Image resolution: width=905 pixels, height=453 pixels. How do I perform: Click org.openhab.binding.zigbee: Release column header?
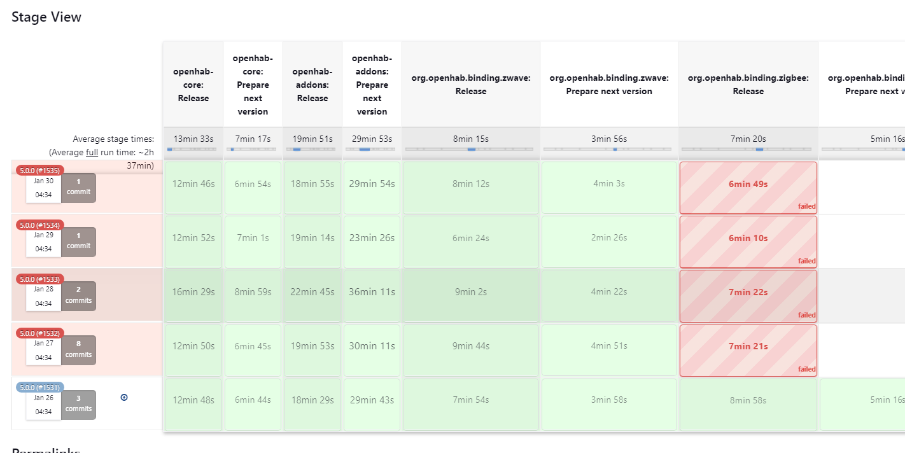(x=748, y=85)
